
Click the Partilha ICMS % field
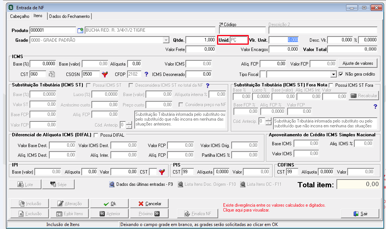245,155
